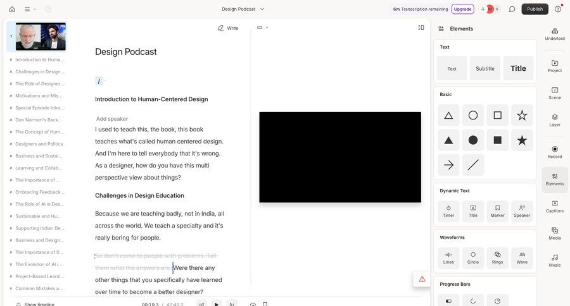Screen dimensions: 570x306
Task: Insert the Timer dynamic text
Action: (x=448, y=211)
